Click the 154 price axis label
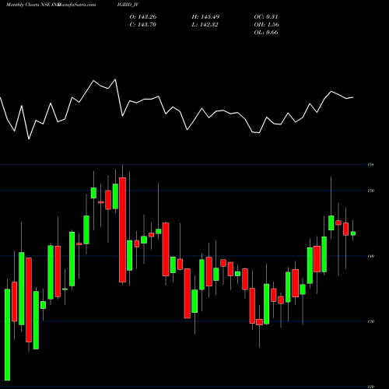This screenshot has height=389, width=389. (370, 164)
